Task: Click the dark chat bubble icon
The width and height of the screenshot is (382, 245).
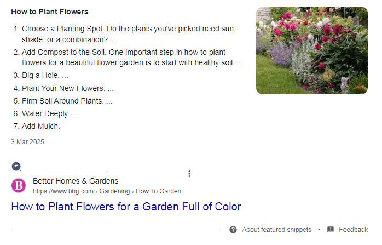Action: (x=16, y=167)
